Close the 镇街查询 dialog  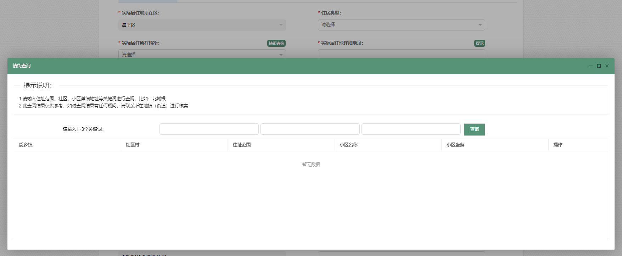tap(607, 66)
